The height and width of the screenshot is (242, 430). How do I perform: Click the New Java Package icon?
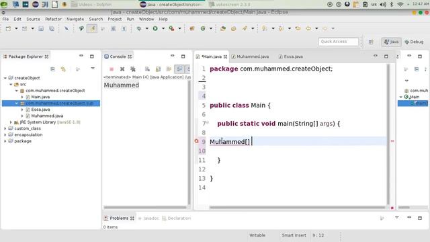192,28
